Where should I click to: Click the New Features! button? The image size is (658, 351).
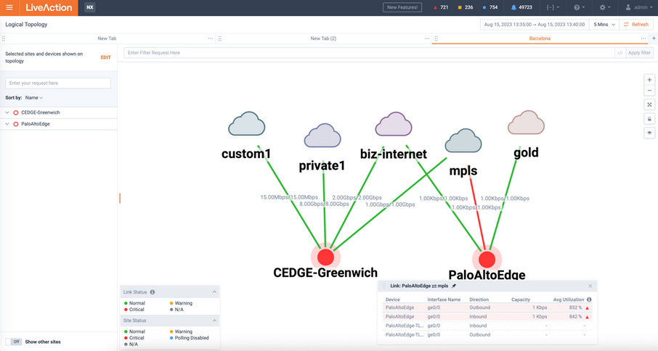(402, 7)
